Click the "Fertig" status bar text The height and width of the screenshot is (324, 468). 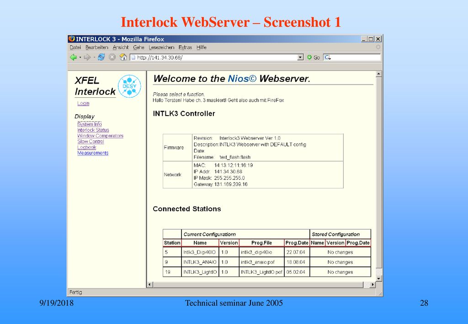pyautogui.click(x=75, y=292)
